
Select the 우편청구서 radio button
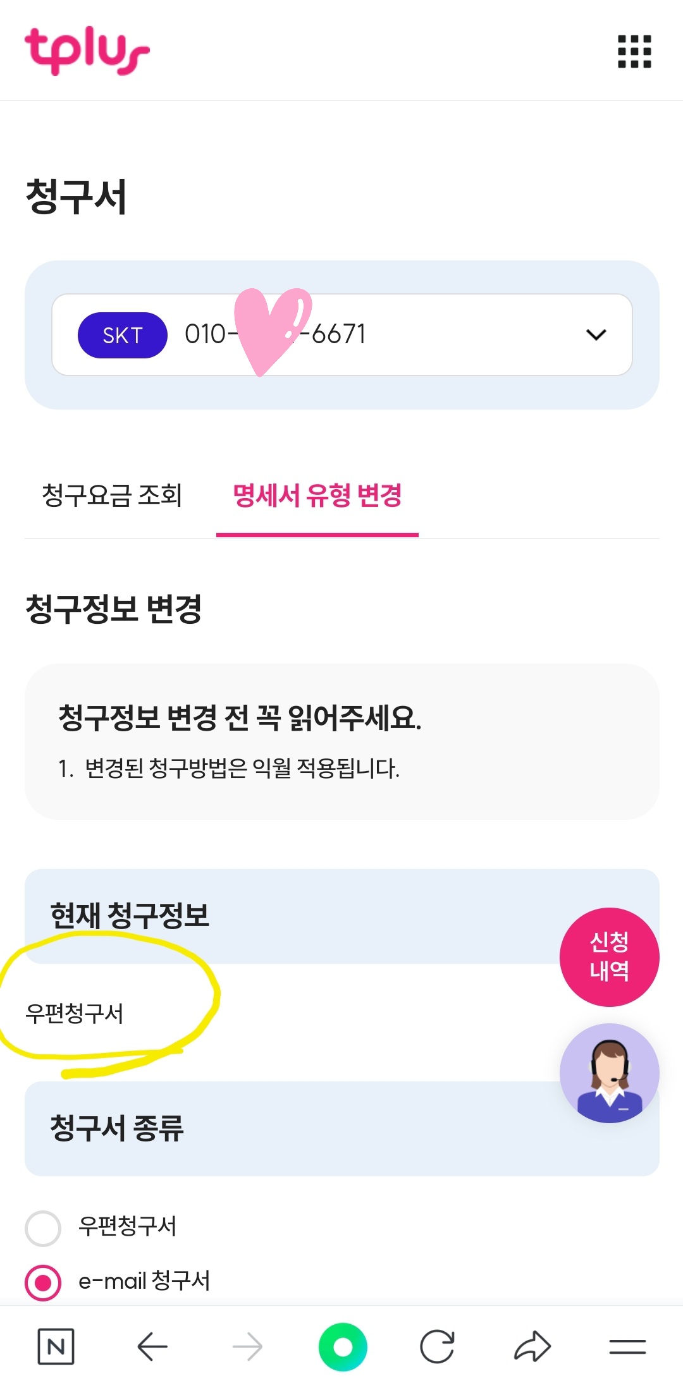coord(43,1228)
